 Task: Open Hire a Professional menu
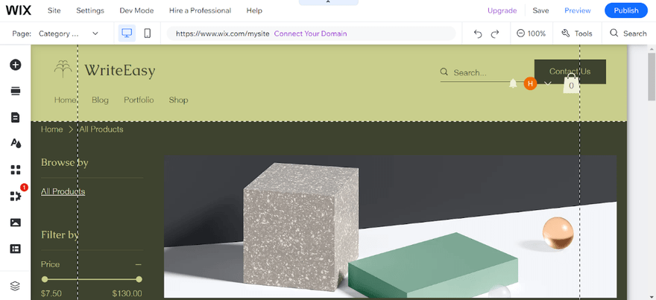pos(200,10)
